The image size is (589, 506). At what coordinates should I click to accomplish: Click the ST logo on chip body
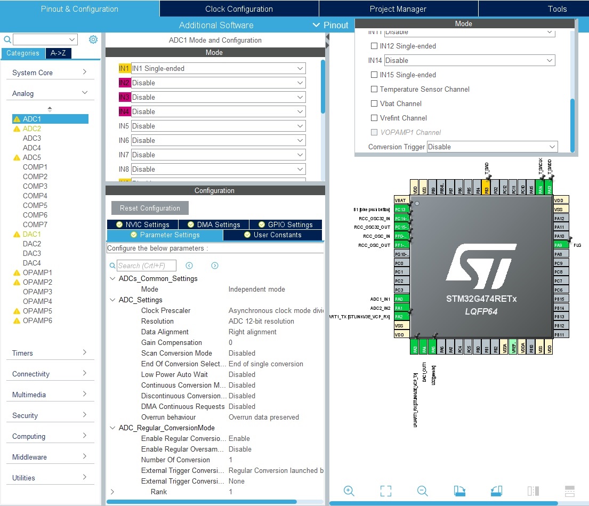pos(481,266)
